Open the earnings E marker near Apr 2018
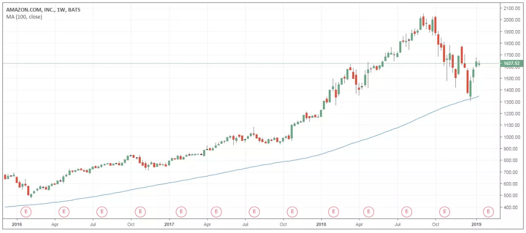This screenshot has height=233, width=526. point(369,212)
